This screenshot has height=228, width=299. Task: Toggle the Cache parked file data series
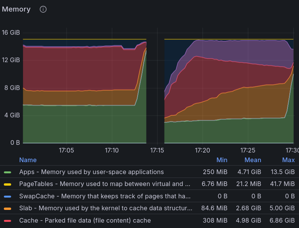[x=85, y=220]
